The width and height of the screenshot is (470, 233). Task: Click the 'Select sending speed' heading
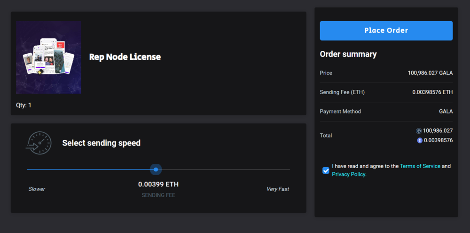coord(102,143)
